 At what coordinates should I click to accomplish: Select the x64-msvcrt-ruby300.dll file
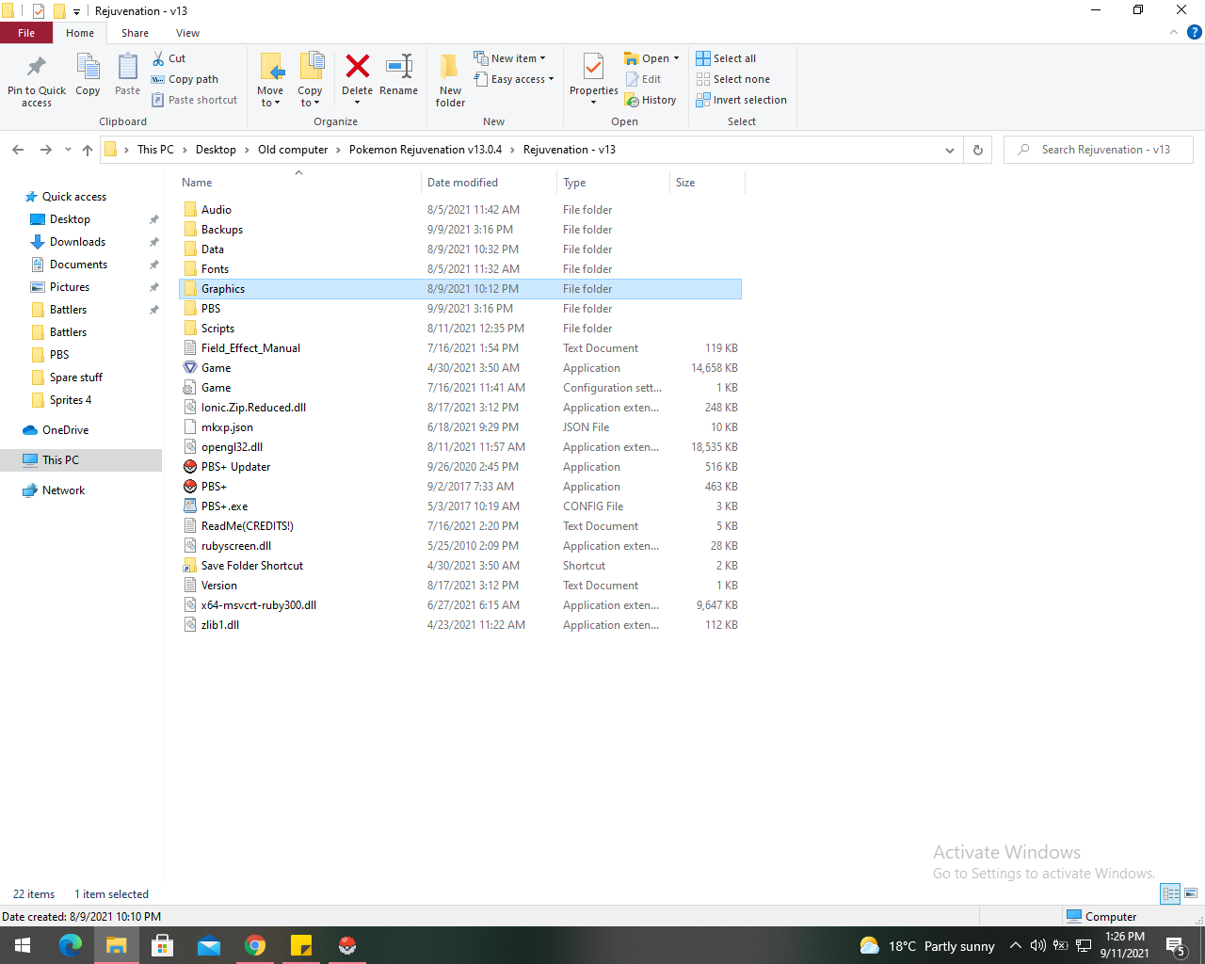coord(258,605)
